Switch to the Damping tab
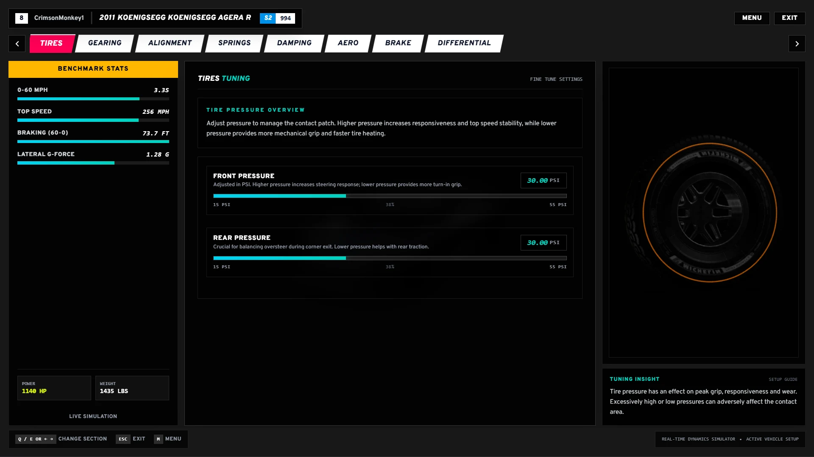 [x=294, y=43]
